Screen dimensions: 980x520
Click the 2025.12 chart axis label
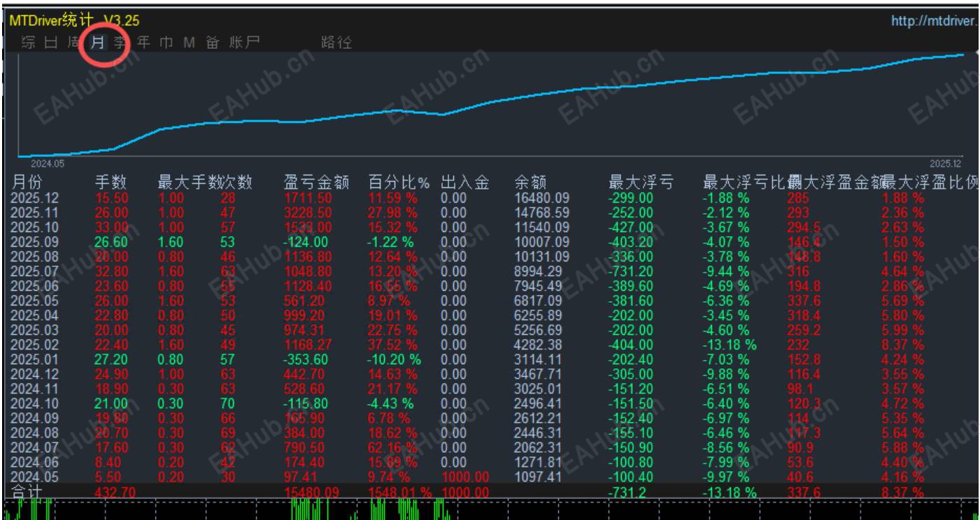(x=946, y=163)
